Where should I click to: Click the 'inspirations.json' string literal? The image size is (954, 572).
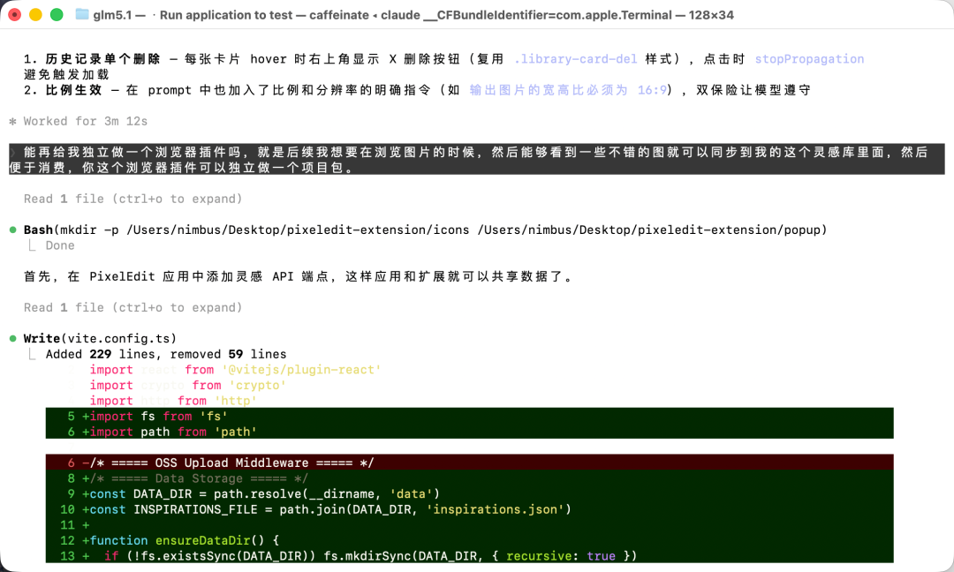pos(496,509)
